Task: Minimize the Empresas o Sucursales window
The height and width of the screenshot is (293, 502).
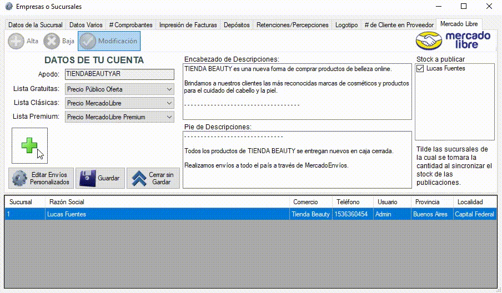Action: pyautogui.click(x=439, y=7)
